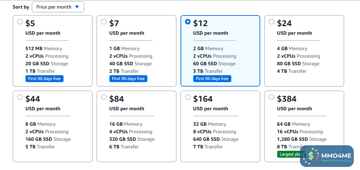Choose the $44 per month radio button
This screenshot has height=170, width=360.
pos(20,97)
